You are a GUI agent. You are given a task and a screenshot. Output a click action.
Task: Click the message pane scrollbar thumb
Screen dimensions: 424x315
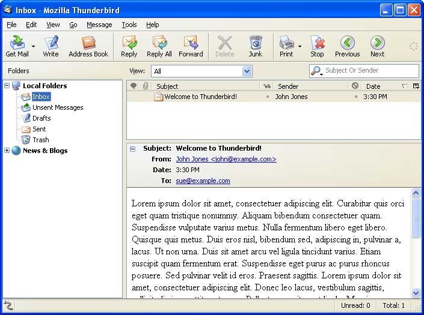click(416, 218)
